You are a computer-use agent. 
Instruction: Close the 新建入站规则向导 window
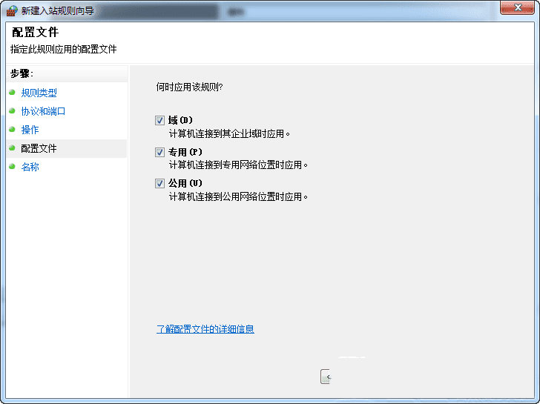coord(517,7)
